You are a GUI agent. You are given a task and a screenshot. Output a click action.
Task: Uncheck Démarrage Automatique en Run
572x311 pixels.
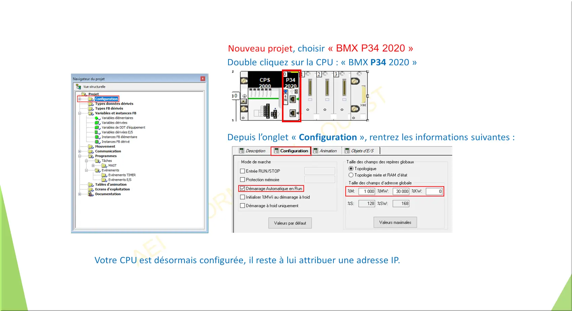coord(242,188)
